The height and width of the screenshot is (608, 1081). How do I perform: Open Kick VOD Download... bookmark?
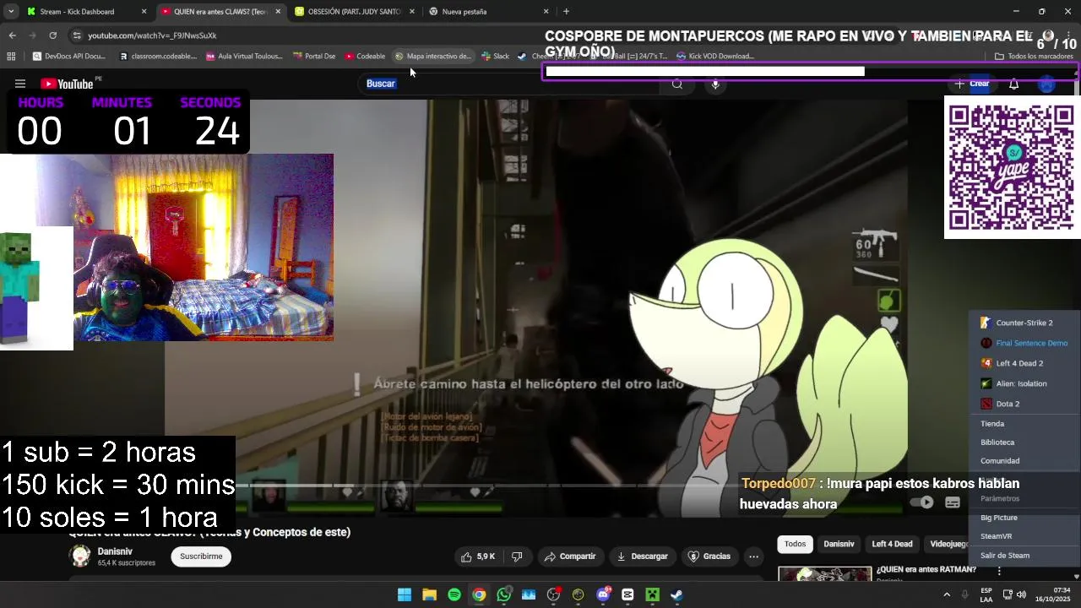coord(715,57)
